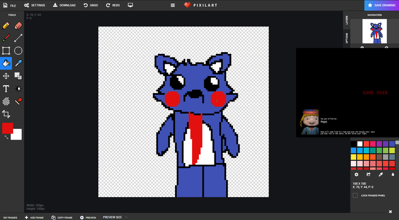
Task: Click the palette eyedropper icon
Action: 381,174
